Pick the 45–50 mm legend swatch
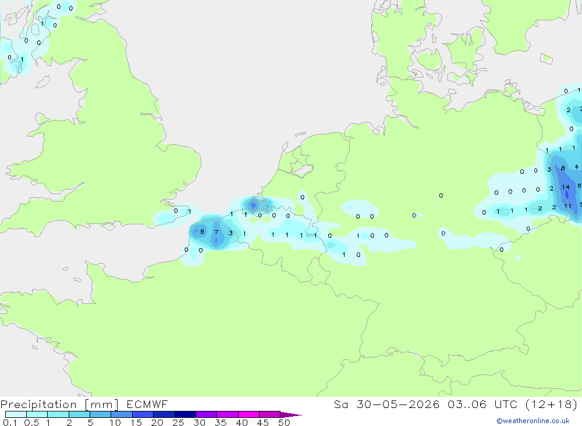Screen dimensions: 582x426 coord(270,414)
